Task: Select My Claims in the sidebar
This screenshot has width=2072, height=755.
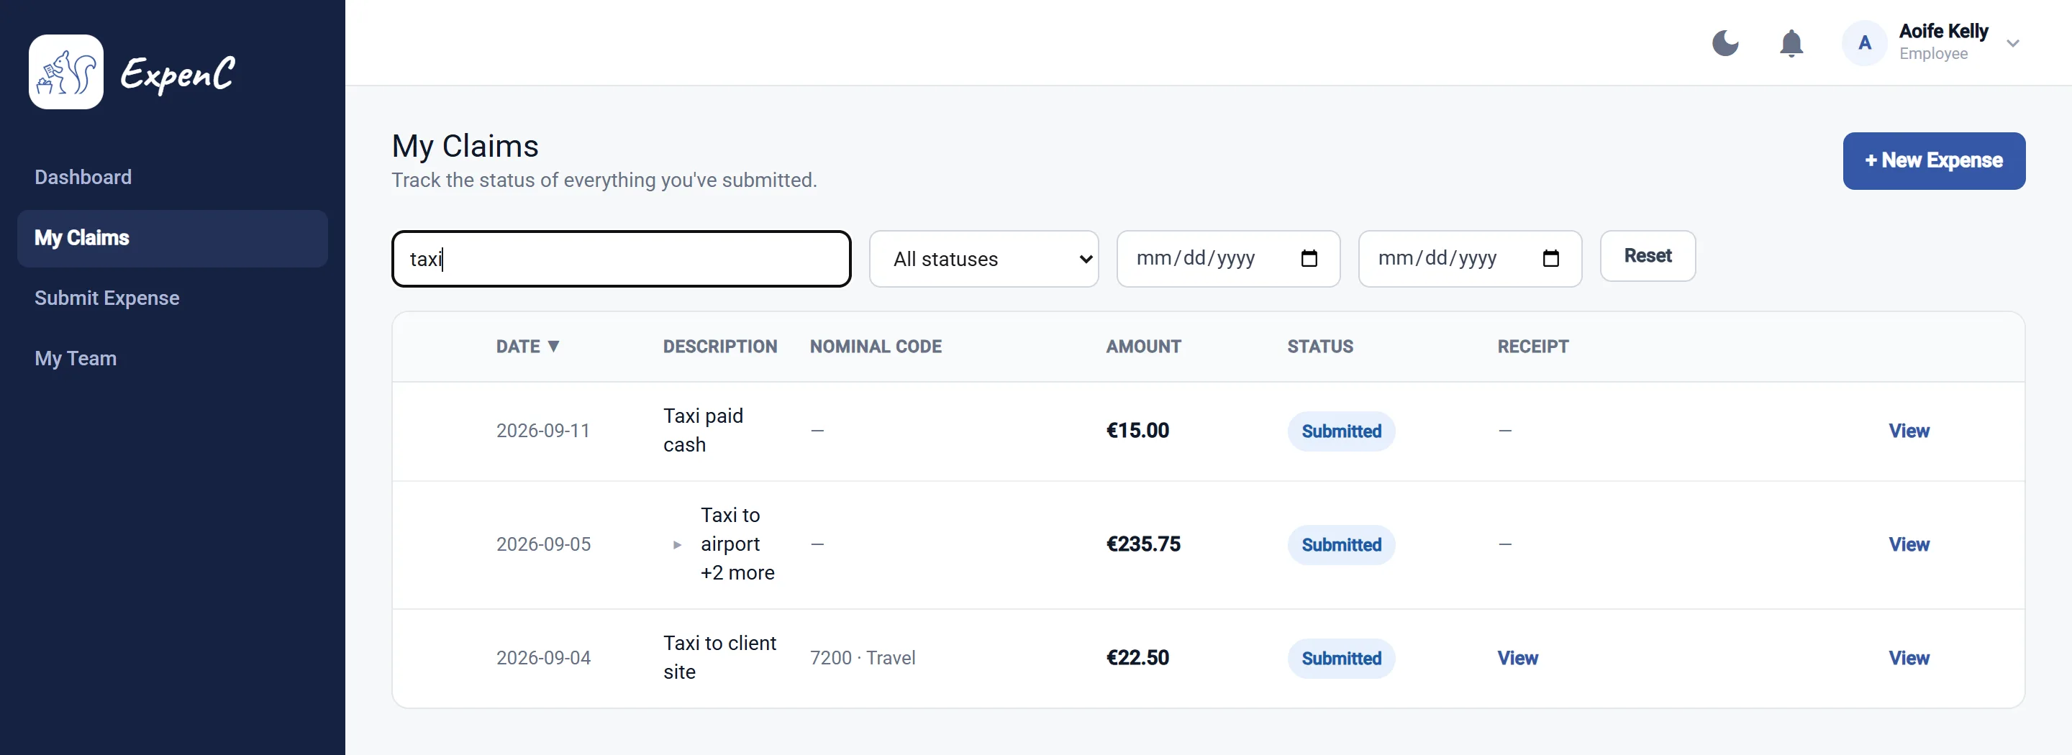Action: click(x=172, y=238)
